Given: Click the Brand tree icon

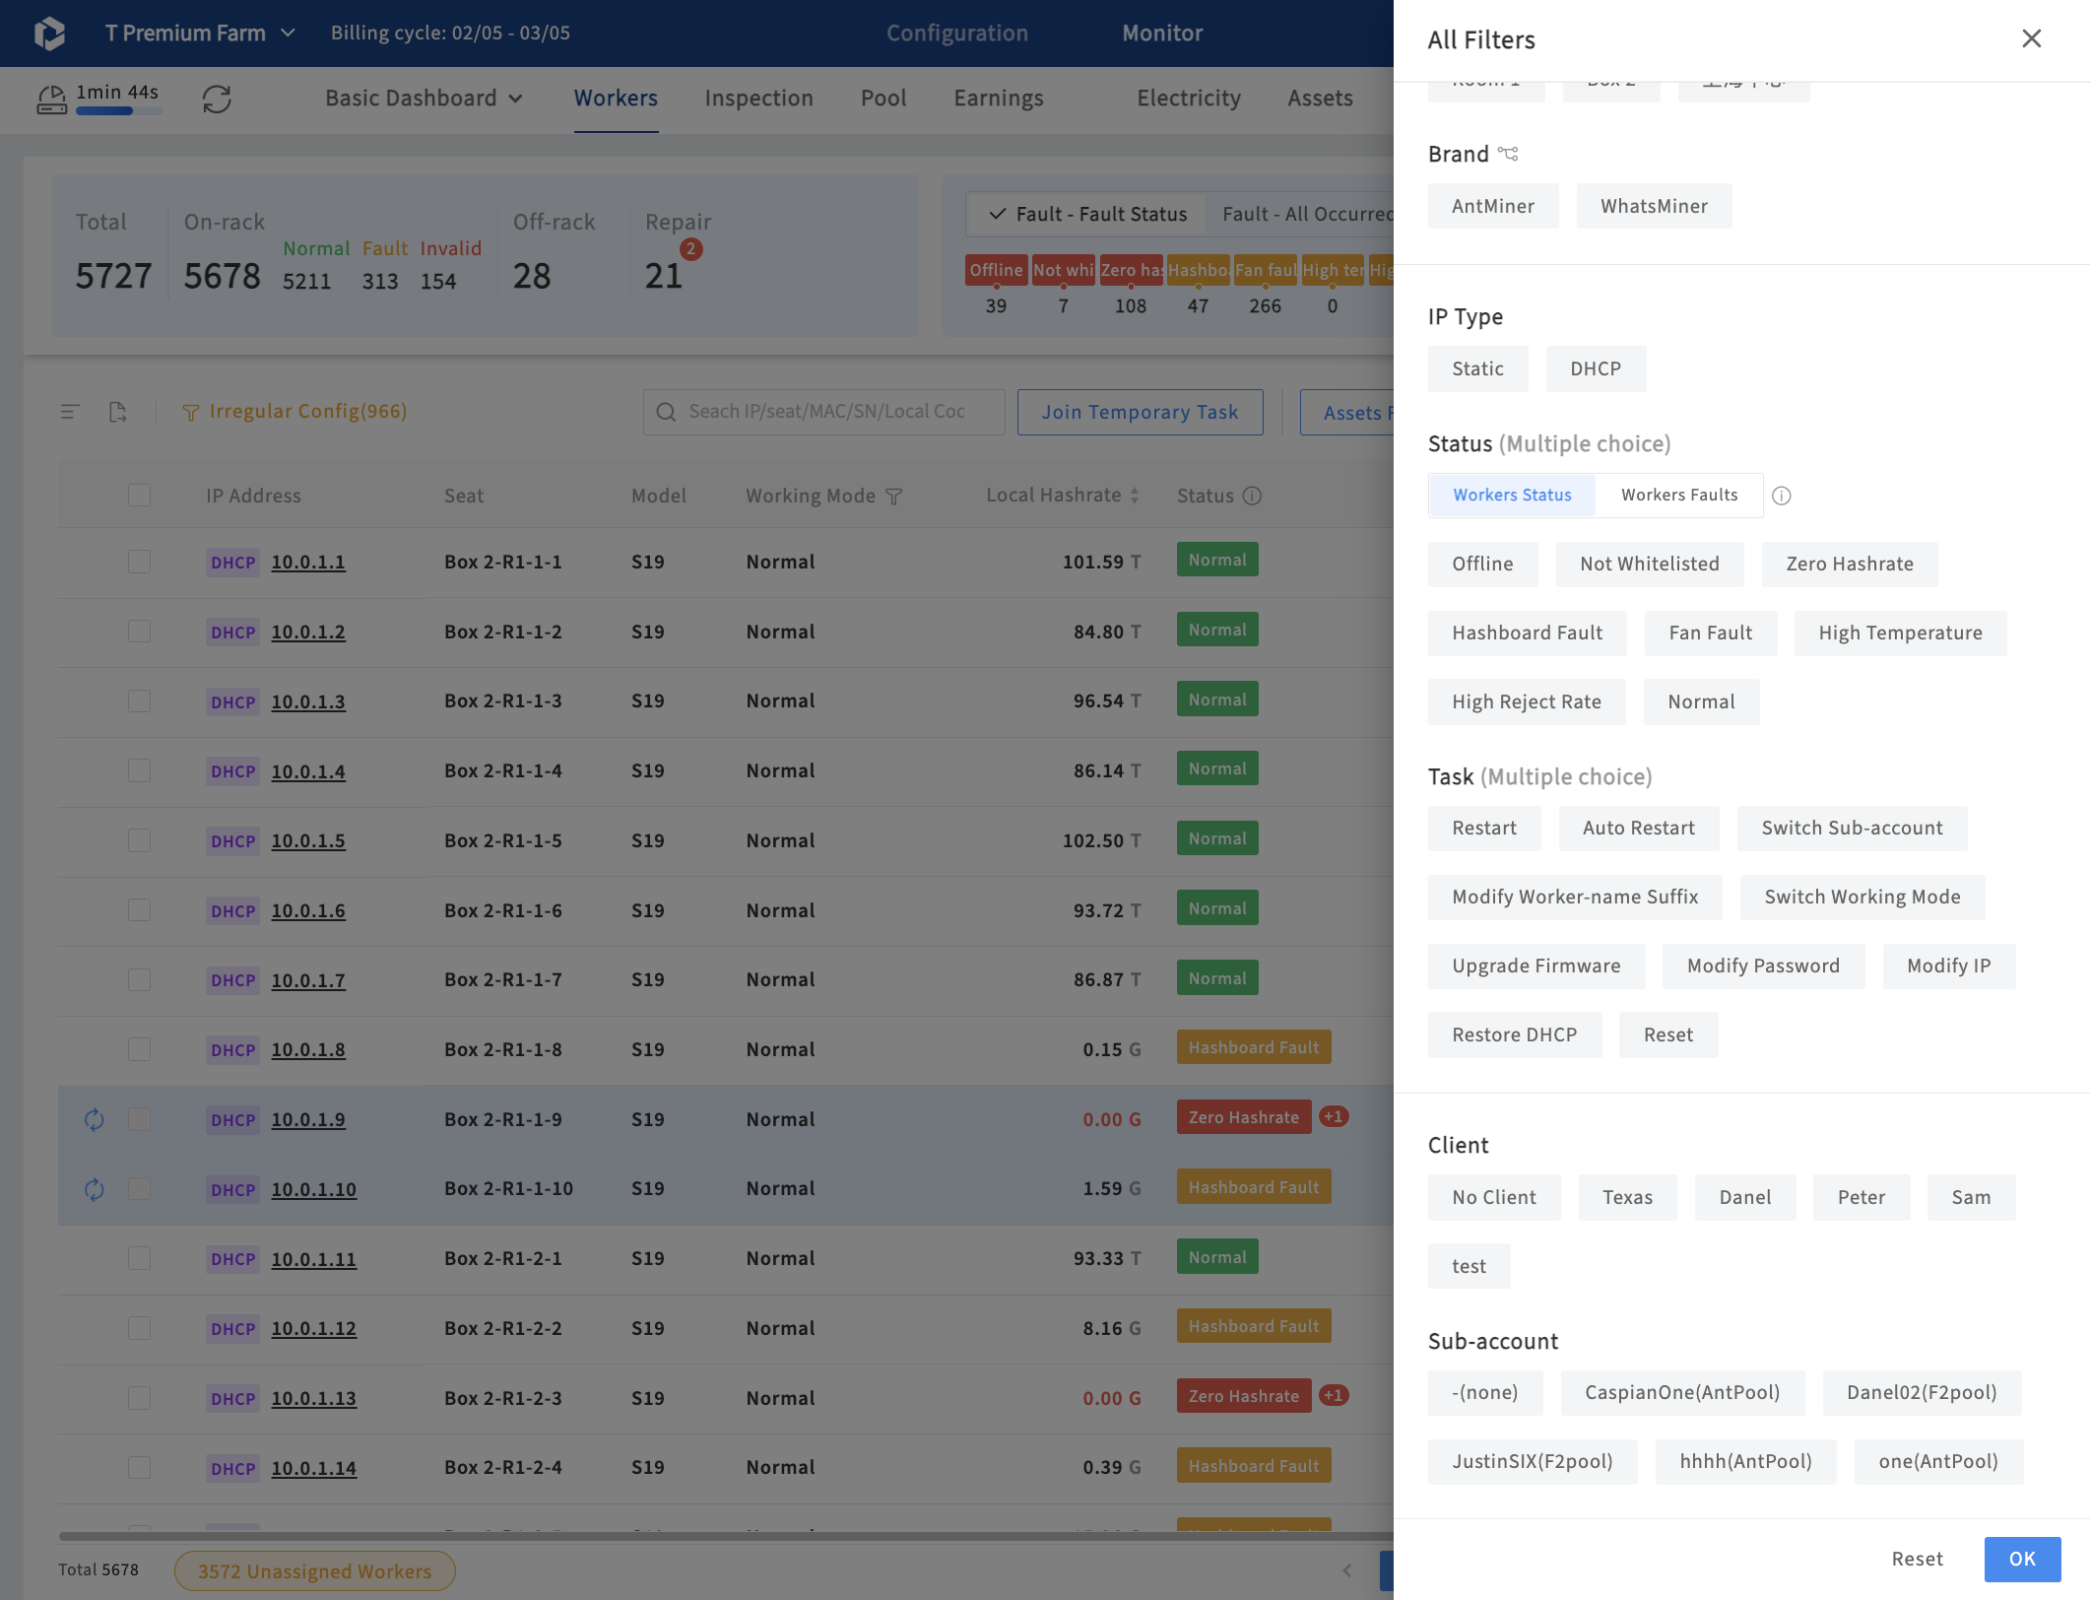Looking at the screenshot, I should 1508,154.
